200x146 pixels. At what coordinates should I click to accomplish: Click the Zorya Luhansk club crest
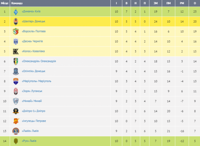[x=16, y=91]
